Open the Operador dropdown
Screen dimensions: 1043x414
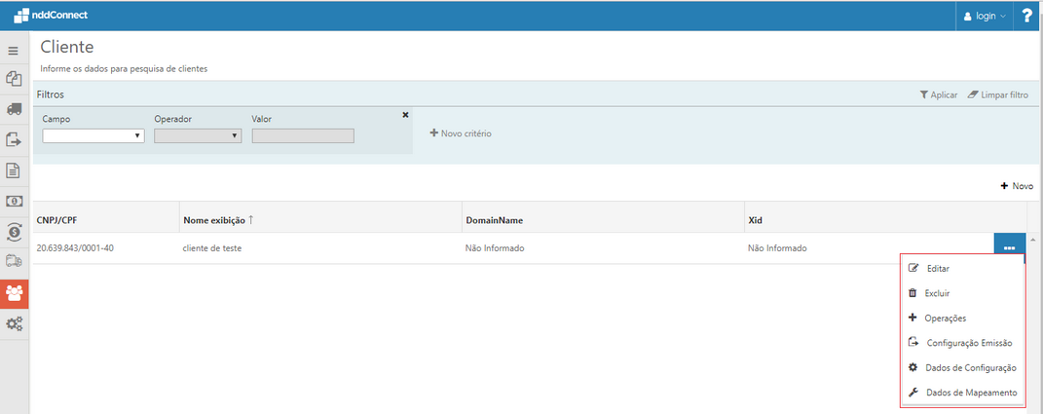(198, 135)
